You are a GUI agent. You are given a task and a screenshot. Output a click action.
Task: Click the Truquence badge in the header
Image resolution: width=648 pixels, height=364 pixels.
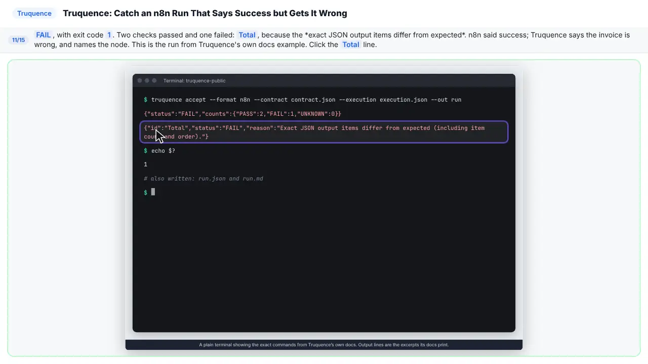point(34,13)
